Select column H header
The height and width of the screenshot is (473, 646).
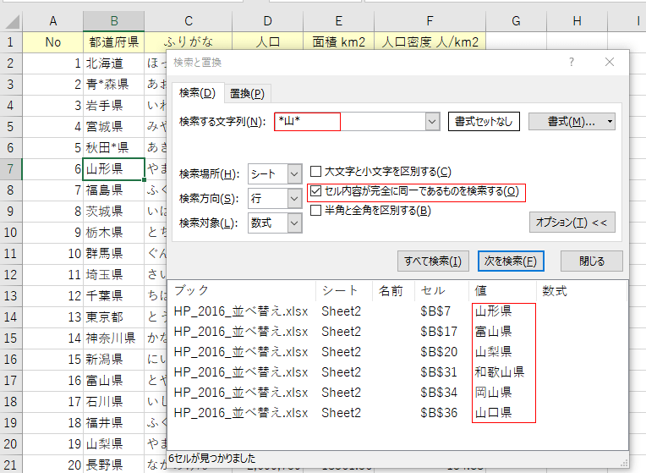pyautogui.click(x=578, y=21)
